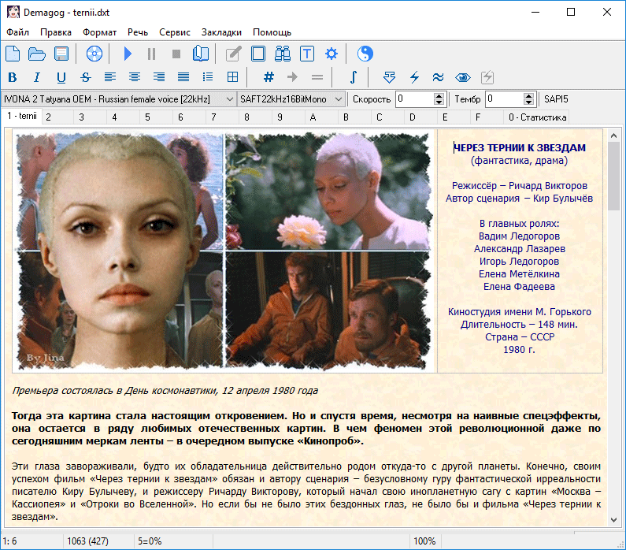Insert a table with the grid icon
This screenshot has height=550, width=626.
click(x=232, y=76)
